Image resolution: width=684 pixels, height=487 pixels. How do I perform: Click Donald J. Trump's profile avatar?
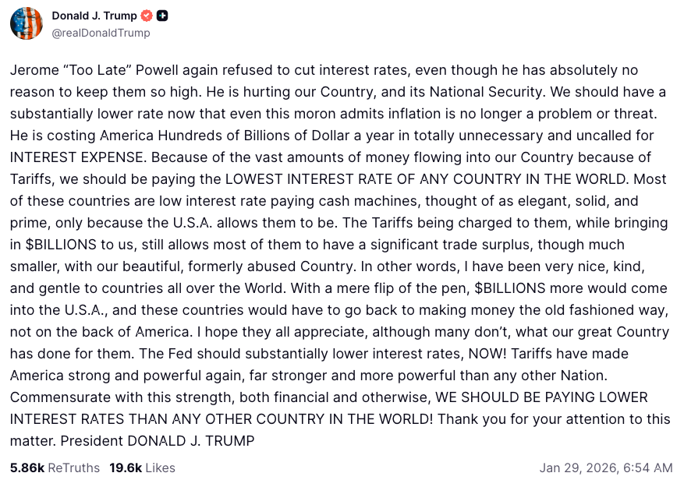click(26, 23)
